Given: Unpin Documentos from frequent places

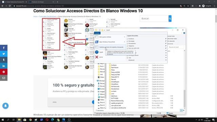Looking at the screenshot, I should click(x=166, y=43).
